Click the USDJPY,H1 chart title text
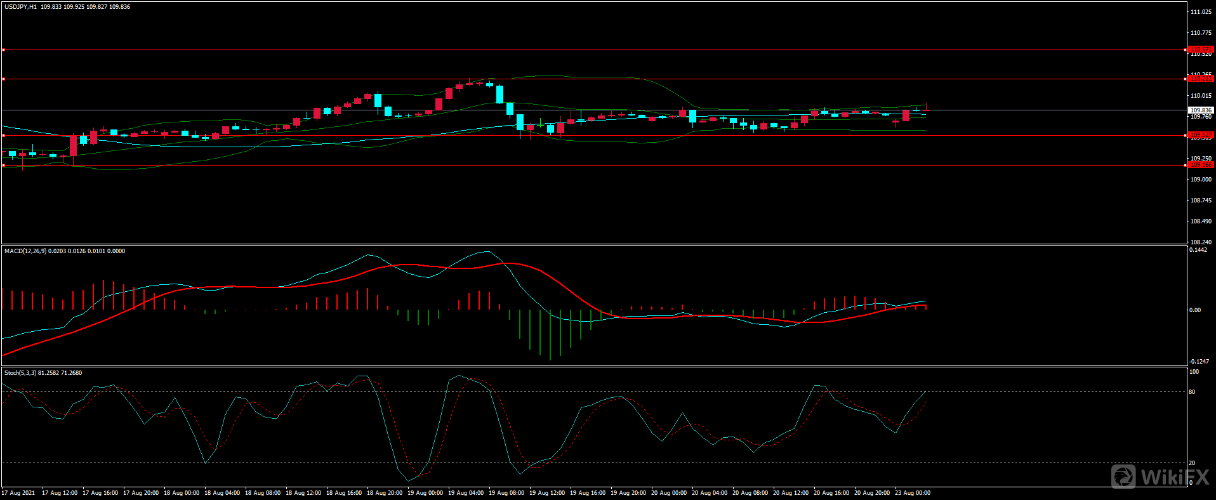1216x500 pixels. tap(20, 7)
